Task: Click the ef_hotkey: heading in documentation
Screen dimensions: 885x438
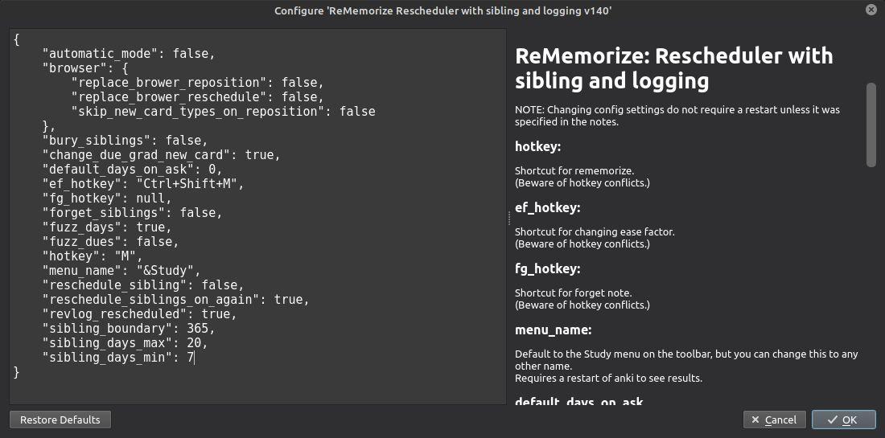Action: pos(547,208)
